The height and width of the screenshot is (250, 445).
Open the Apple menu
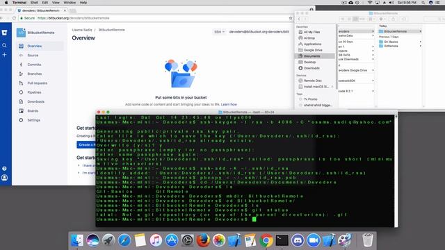tap(6, 3)
